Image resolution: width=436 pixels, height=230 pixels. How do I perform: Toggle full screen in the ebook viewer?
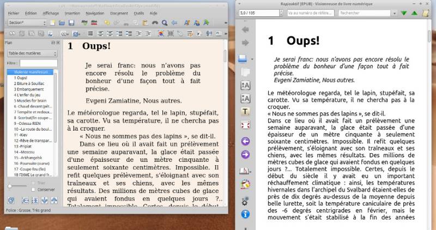click(x=245, y=125)
